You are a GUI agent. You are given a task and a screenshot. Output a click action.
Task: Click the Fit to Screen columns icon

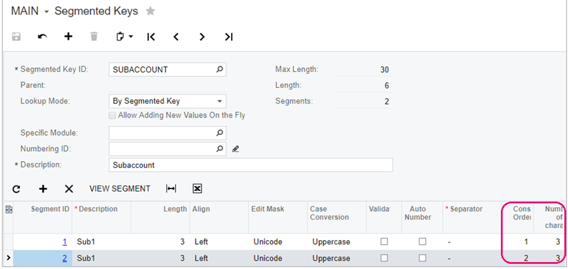click(x=171, y=189)
